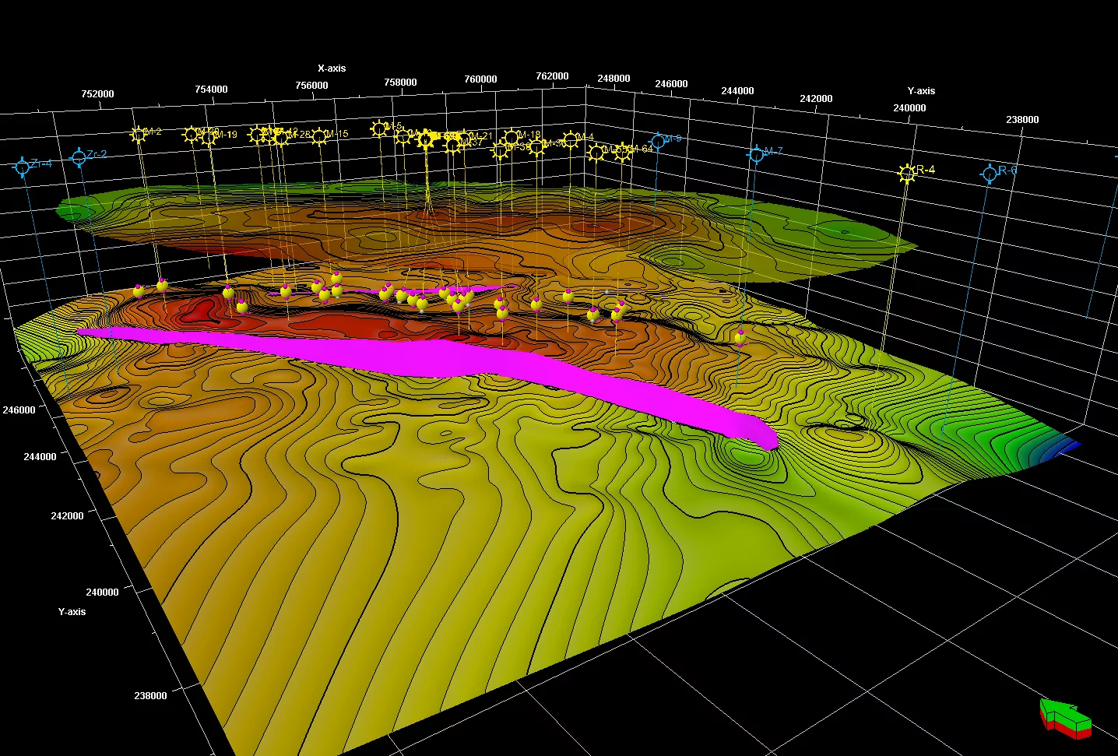Click the top-right 240000 tick value

pyautogui.click(x=909, y=108)
